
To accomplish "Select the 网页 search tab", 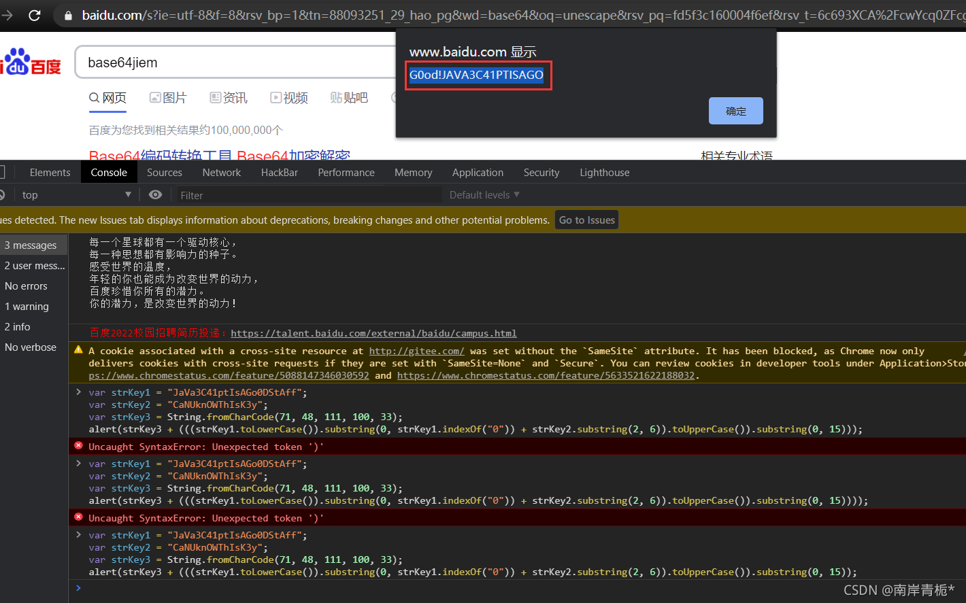I will 107,98.
